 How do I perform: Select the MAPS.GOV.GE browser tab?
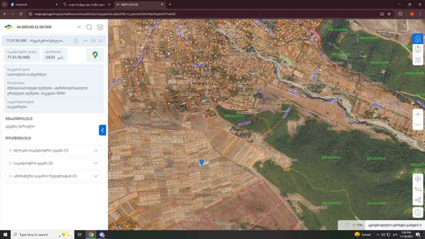tap(140, 5)
